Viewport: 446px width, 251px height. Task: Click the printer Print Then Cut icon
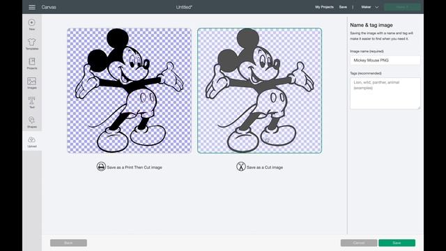pyautogui.click(x=101, y=167)
